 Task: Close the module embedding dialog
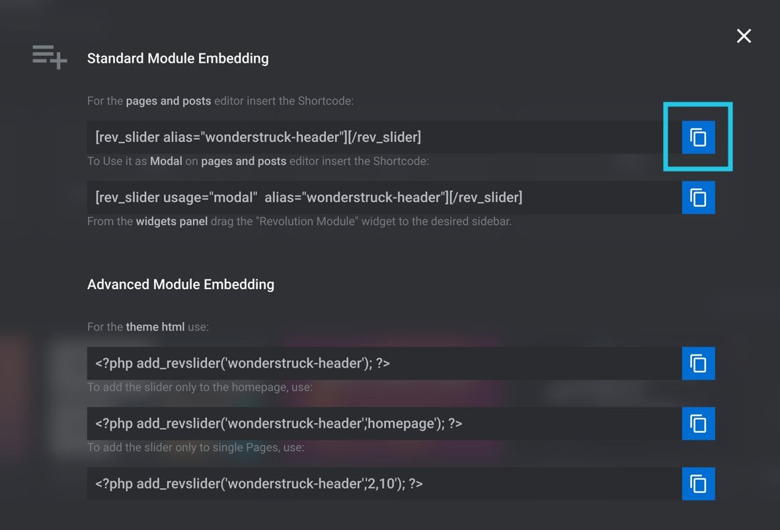(x=744, y=36)
